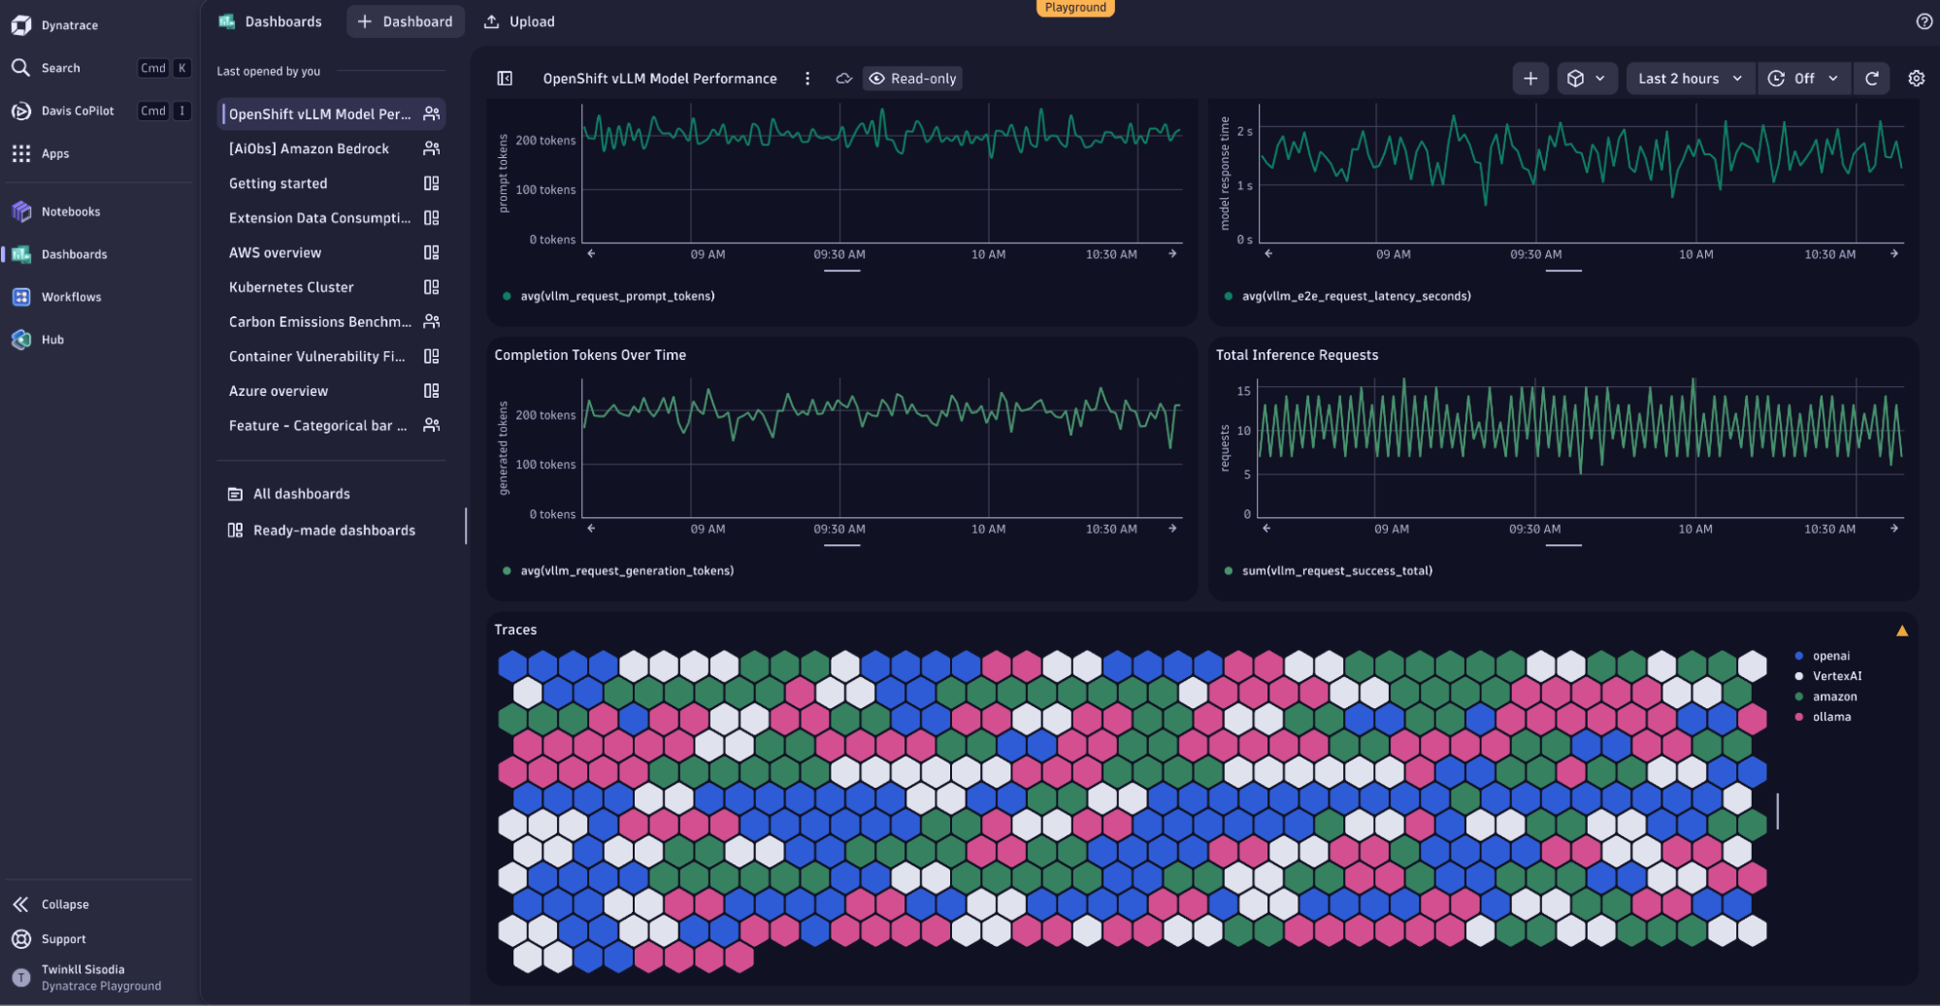Open the Notebooks app icon
Image resolution: width=1940 pixels, height=1006 pixels.
pos(21,211)
